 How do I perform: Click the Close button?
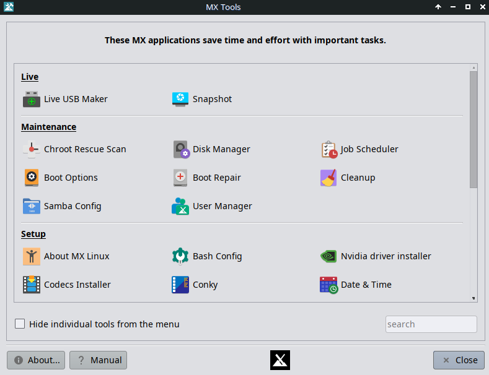[459, 360]
